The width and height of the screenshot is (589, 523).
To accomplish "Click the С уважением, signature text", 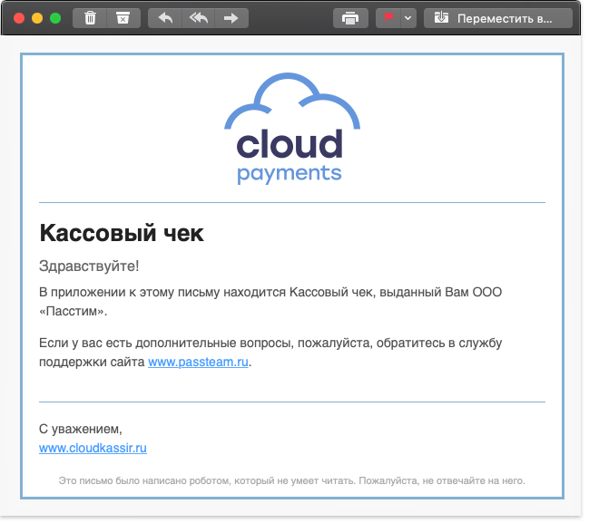I will coord(81,429).
